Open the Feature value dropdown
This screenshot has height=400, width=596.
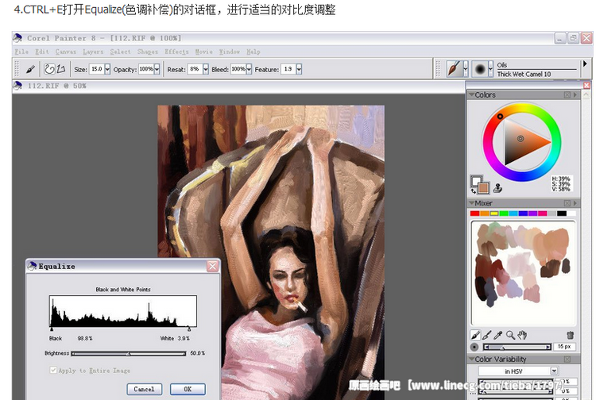click(299, 69)
